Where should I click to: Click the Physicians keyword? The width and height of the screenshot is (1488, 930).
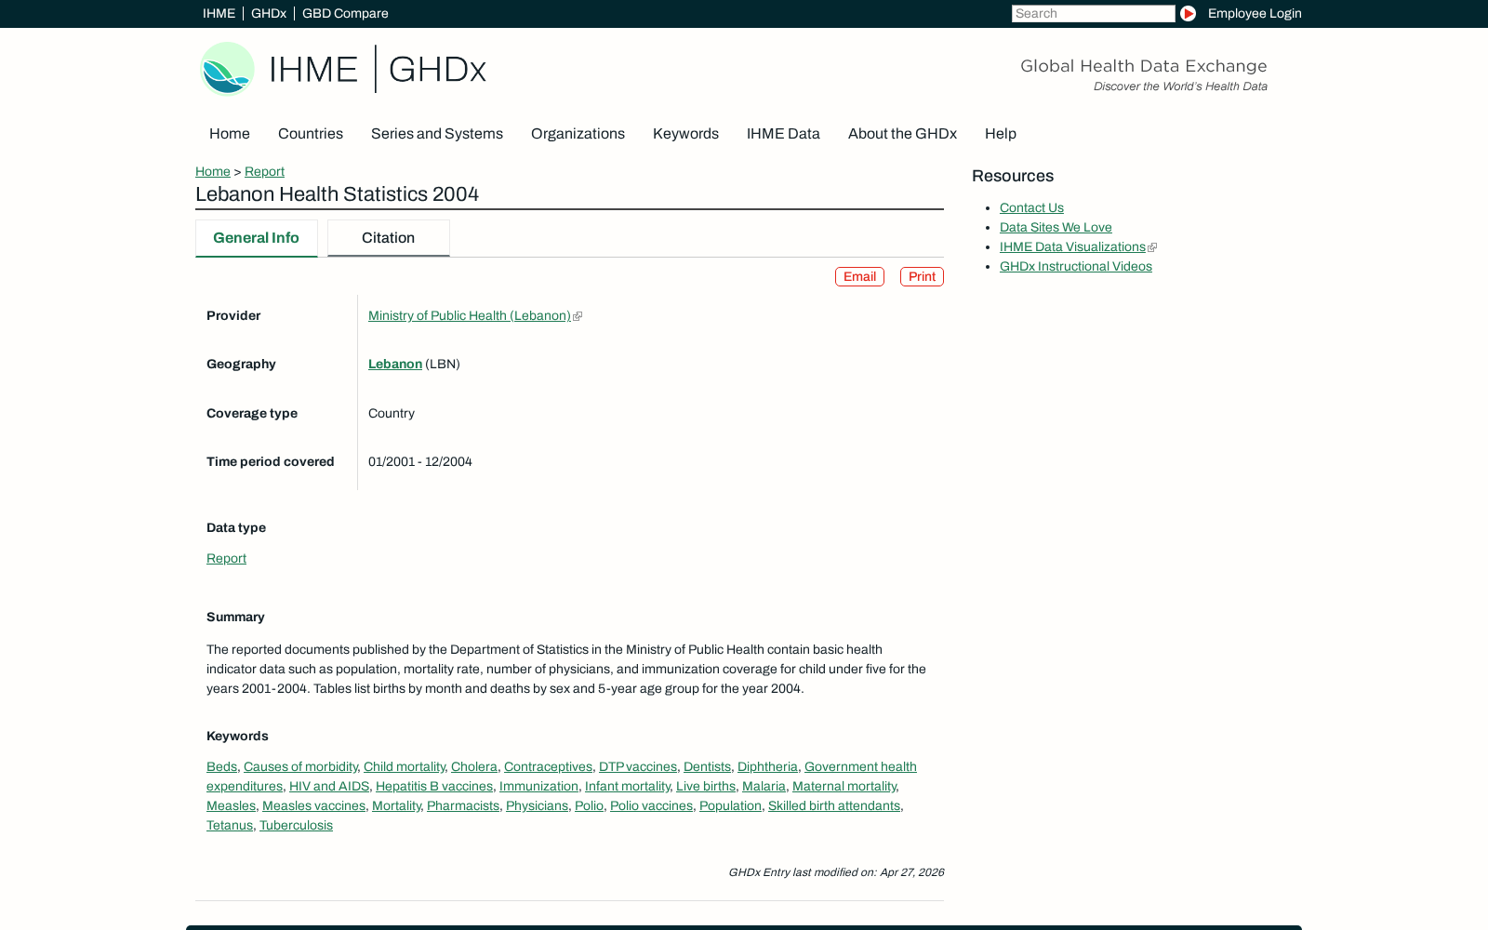click(537, 805)
